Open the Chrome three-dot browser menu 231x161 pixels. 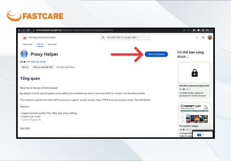pos(212,30)
